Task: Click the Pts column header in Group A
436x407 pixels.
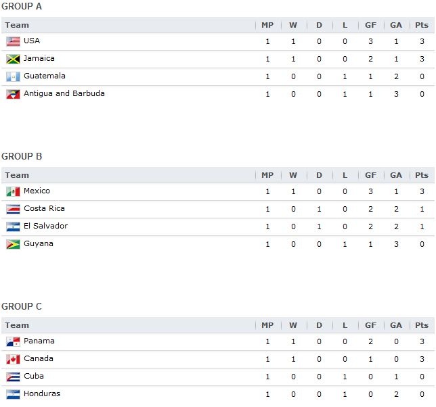Action: click(422, 25)
